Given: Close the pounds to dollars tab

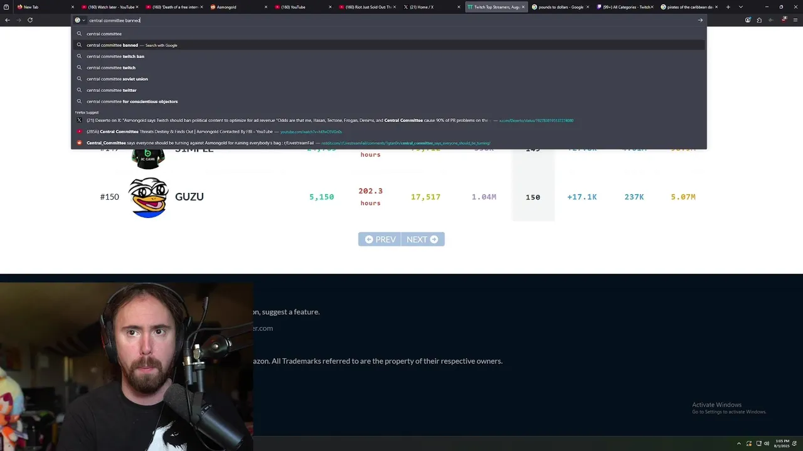Looking at the screenshot, I should click(587, 7).
